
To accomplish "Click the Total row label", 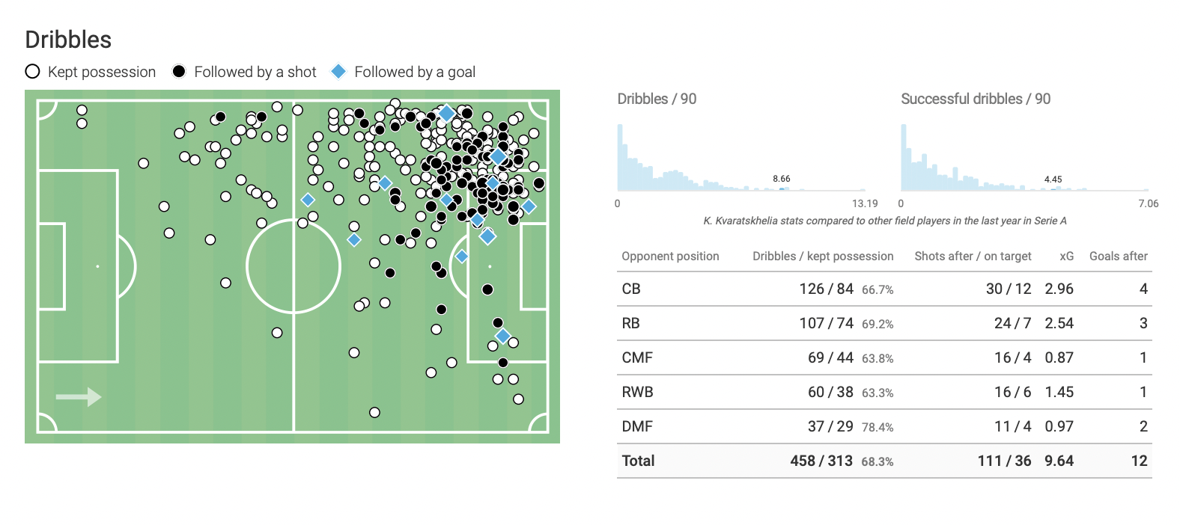I will click(638, 461).
